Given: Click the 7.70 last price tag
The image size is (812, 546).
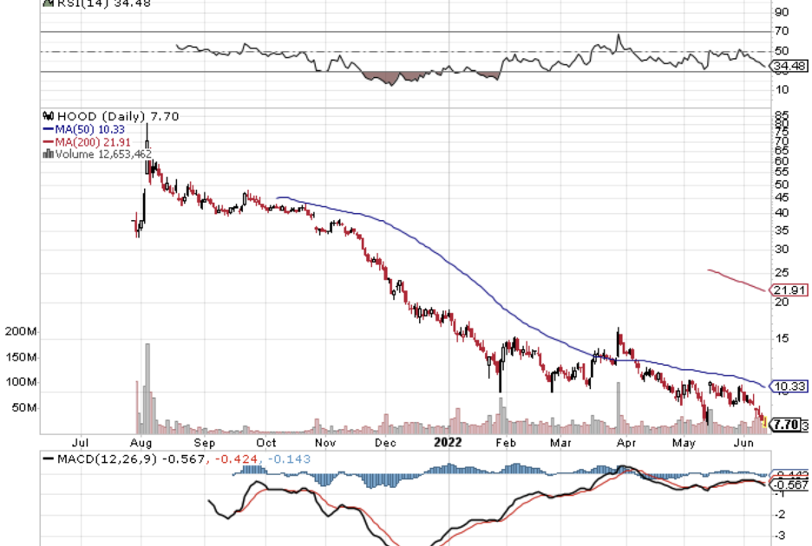Looking at the screenshot, I should pyautogui.click(x=785, y=425).
